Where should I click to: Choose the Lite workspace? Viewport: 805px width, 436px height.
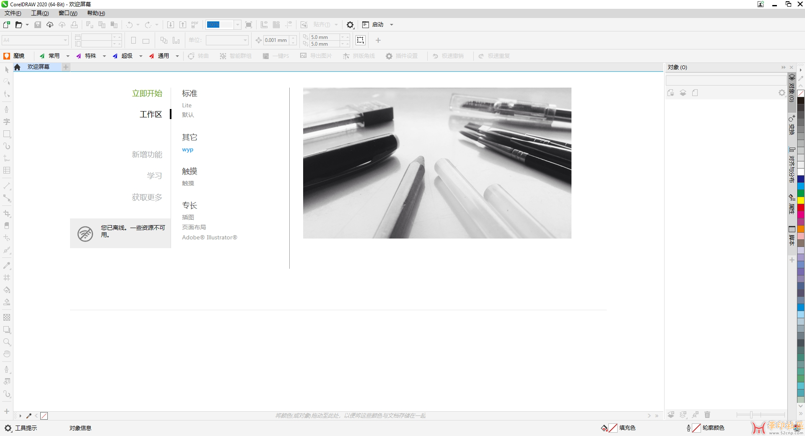pyautogui.click(x=187, y=105)
